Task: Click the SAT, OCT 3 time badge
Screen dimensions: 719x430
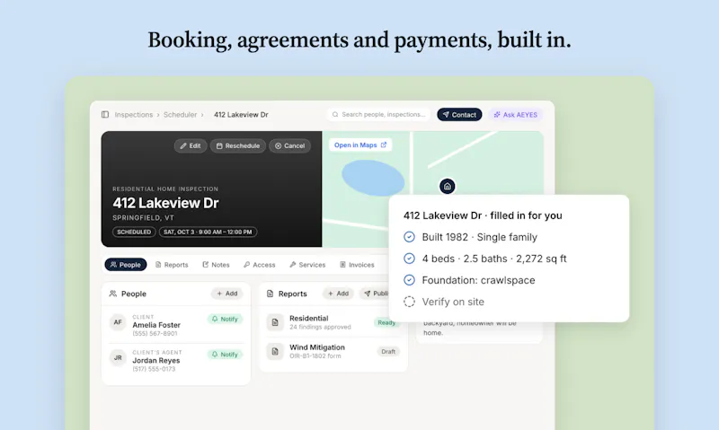Action: (x=208, y=233)
